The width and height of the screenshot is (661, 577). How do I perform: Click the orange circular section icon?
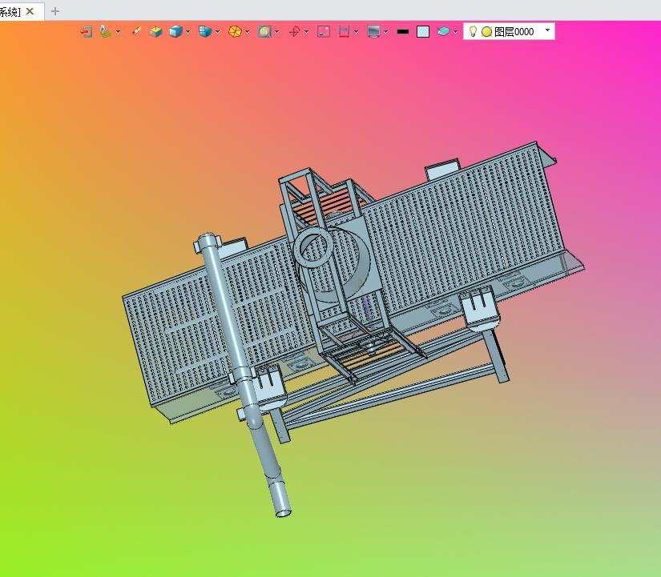(235, 31)
